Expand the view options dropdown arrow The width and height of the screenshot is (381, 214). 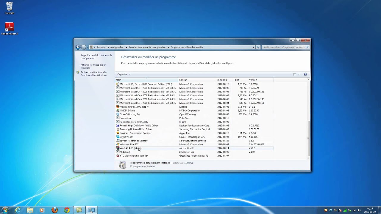click(299, 74)
